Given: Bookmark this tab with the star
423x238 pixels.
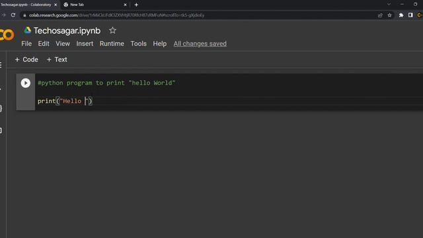Looking at the screenshot, I should [x=389, y=15].
